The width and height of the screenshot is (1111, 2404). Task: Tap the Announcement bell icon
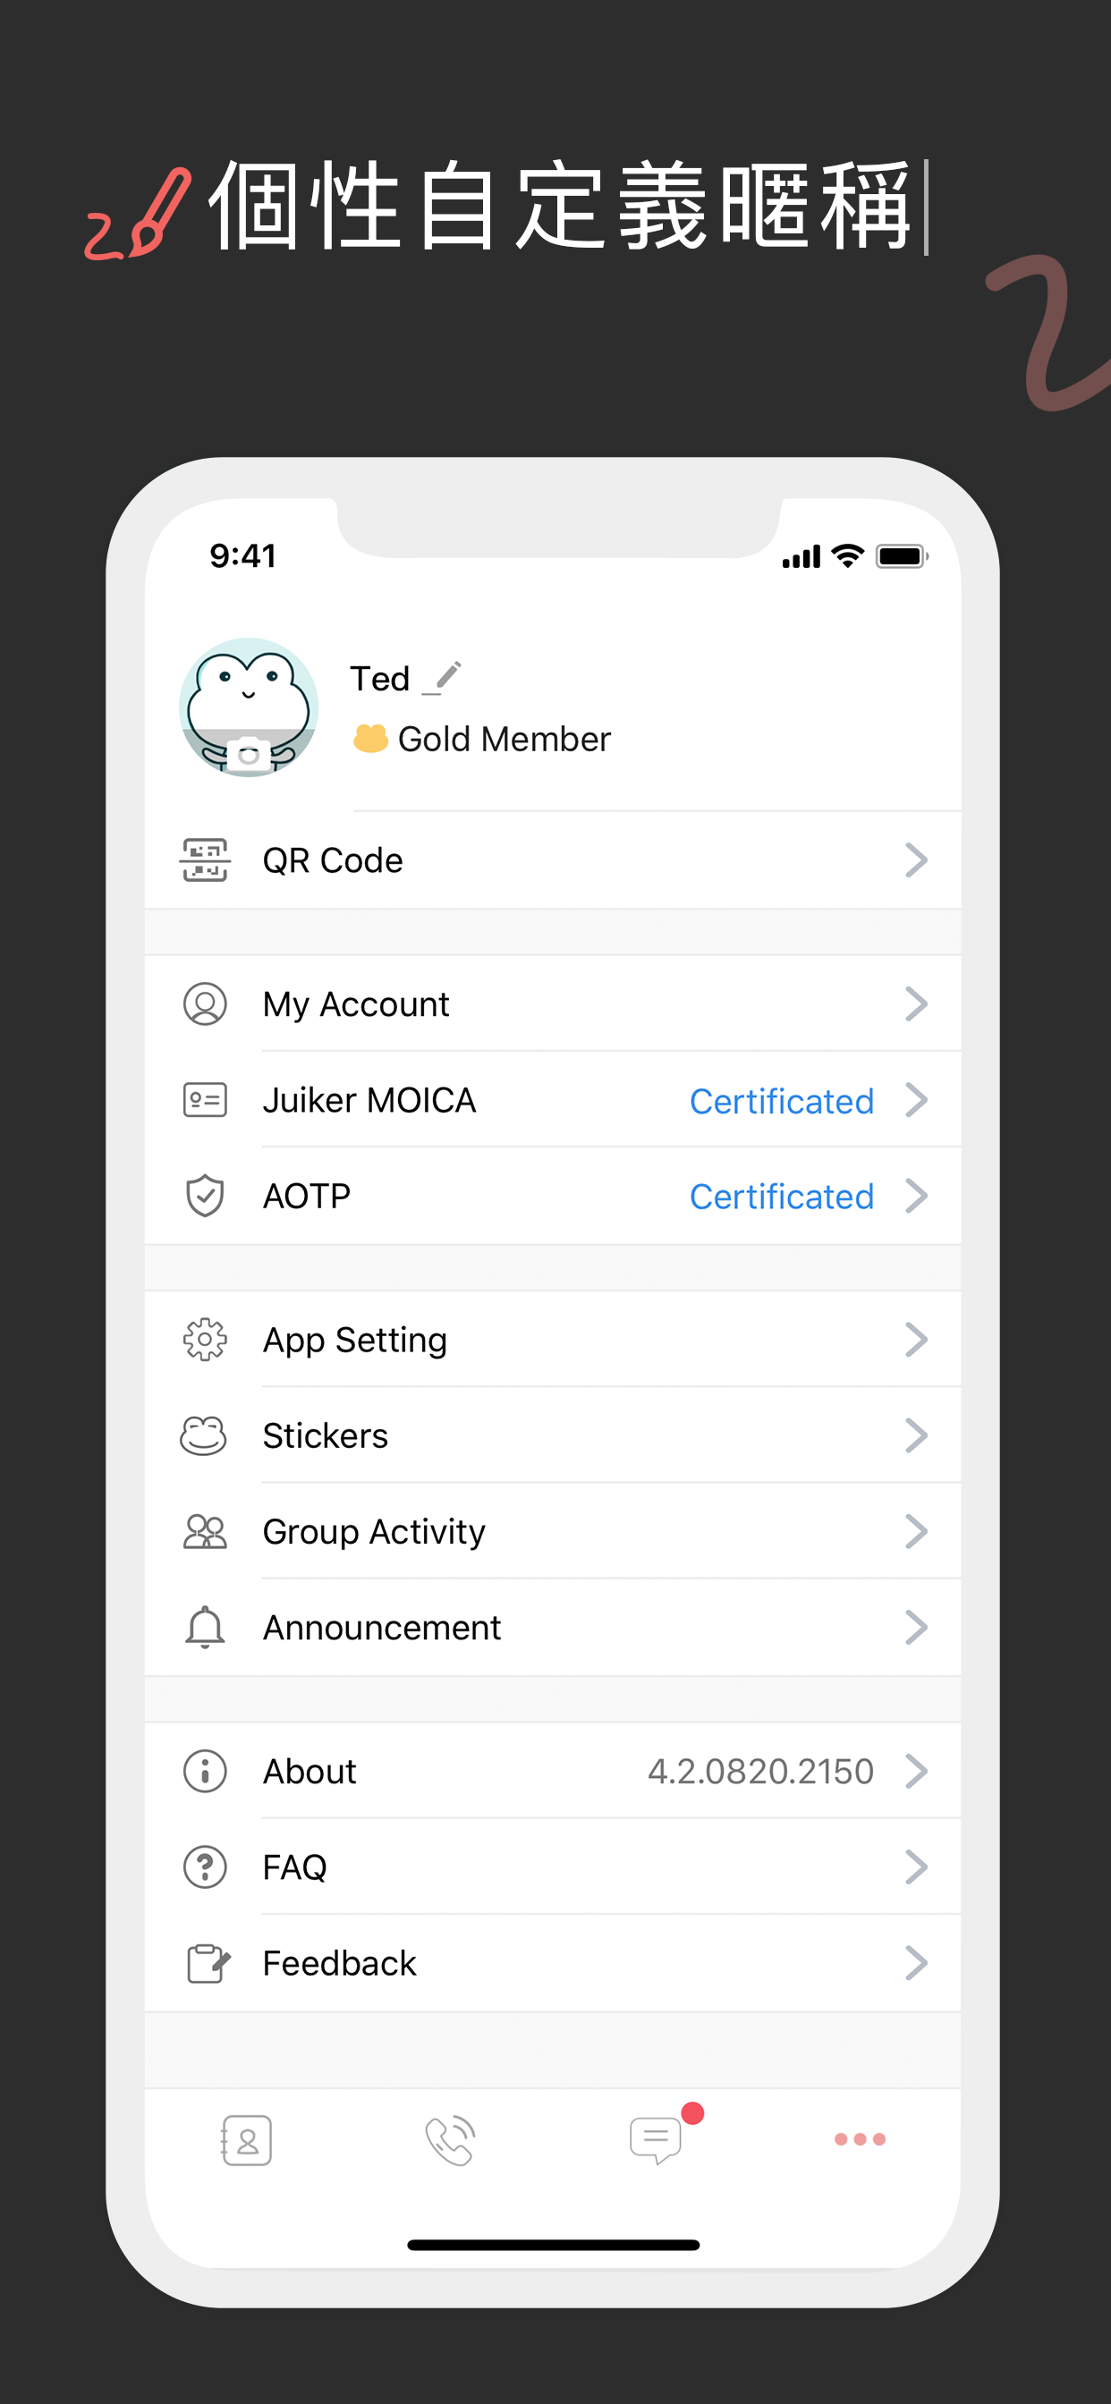click(x=205, y=1628)
